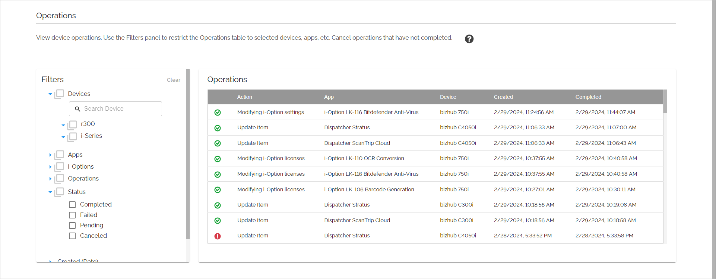Sort by the Completed column header

click(x=588, y=97)
